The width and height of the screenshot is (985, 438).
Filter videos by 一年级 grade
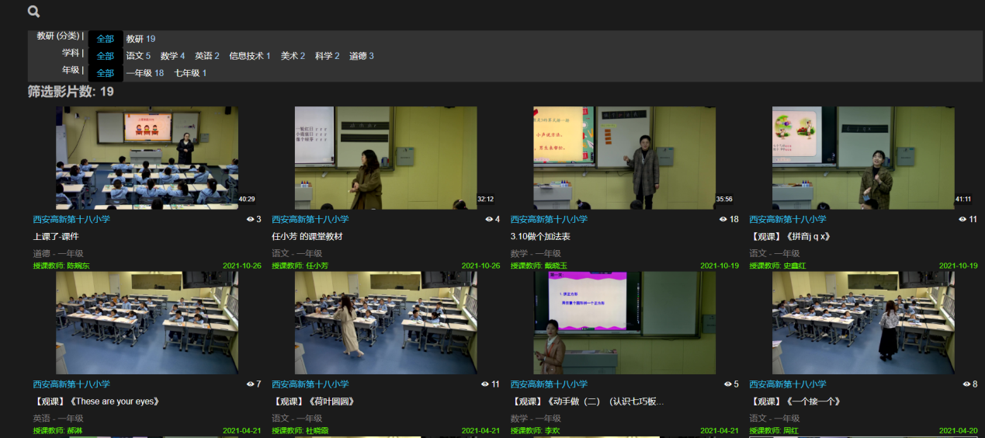[x=144, y=73]
